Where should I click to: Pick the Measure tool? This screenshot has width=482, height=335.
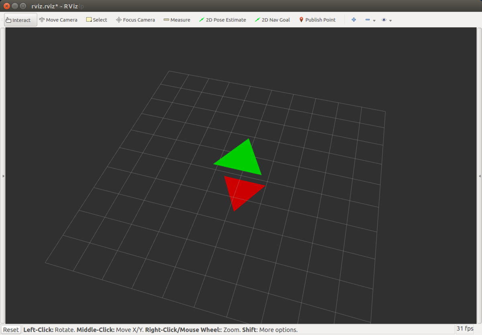pos(177,20)
